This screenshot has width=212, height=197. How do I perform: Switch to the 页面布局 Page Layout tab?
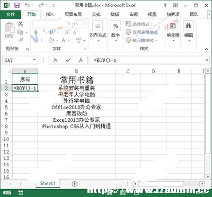pyautogui.click(x=73, y=14)
